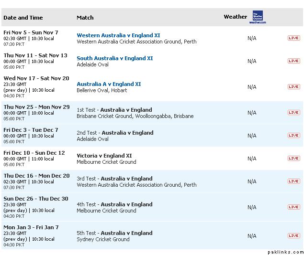Open Western Australia v England XI link
The image size is (304, 255).
tap(118, 35)
